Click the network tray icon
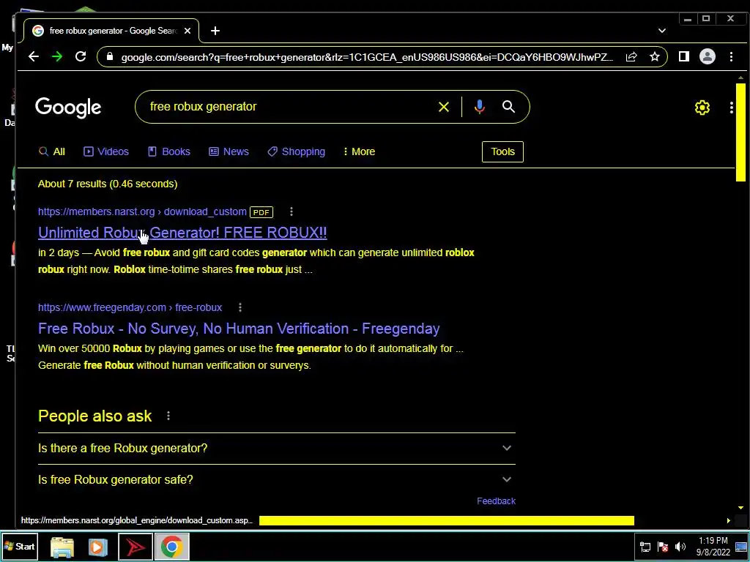Image resolution: width=750 pixels, height=562 pixels. [x=645, y=547]
